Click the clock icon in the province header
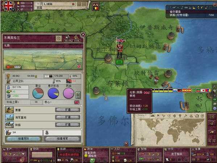 [59, 38]
